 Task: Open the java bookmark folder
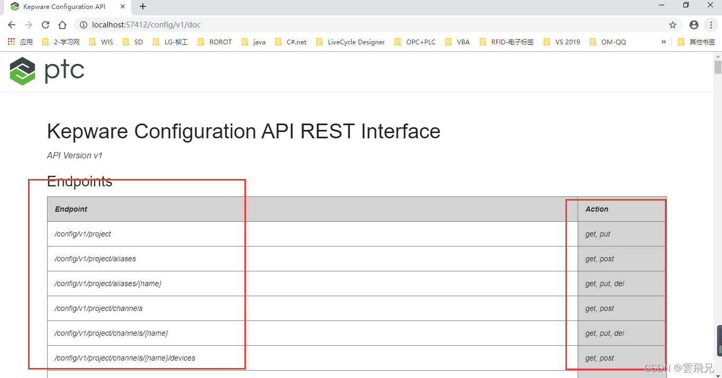[x=253, y=42]
